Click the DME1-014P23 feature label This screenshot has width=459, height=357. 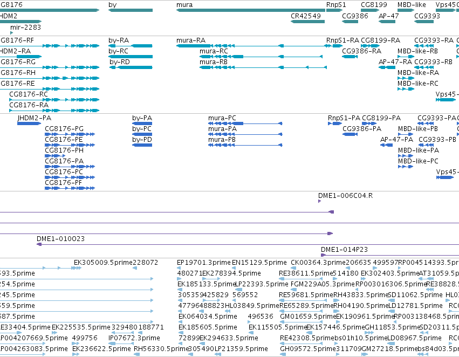click(344, 250)
